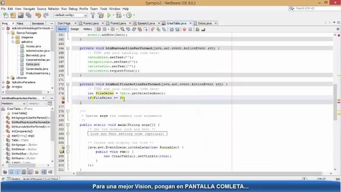Expand the Look and feel setting code fold
Screen dimensions: 341x192
(x=68, y=134)
